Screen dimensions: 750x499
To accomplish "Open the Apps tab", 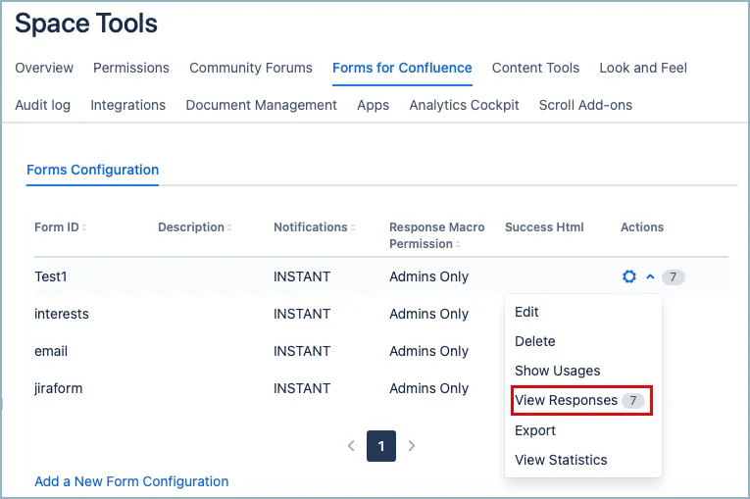I will coord(374,105).
